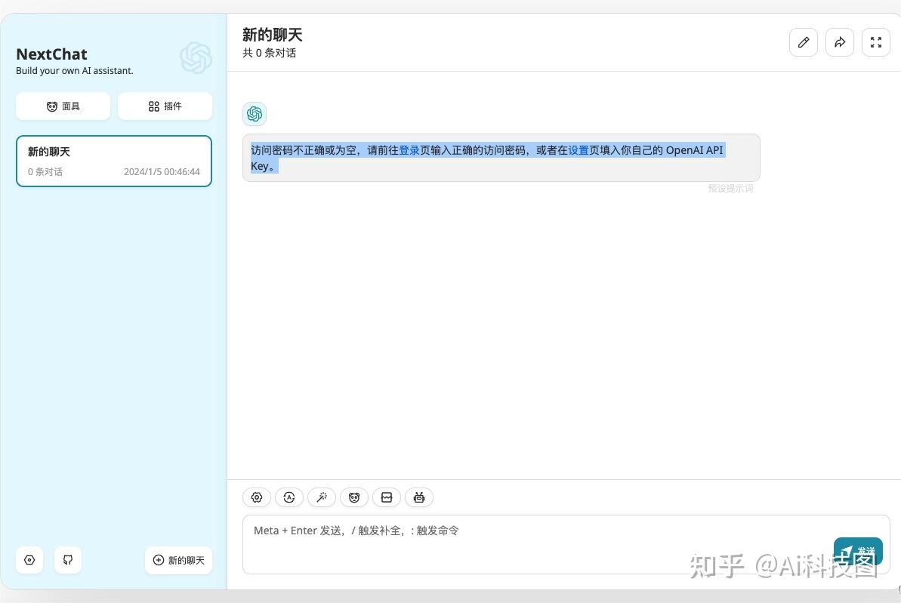Select the 新的聊天 session in the sidebar list
Viewport: 901px width, 603px height.
113,161
